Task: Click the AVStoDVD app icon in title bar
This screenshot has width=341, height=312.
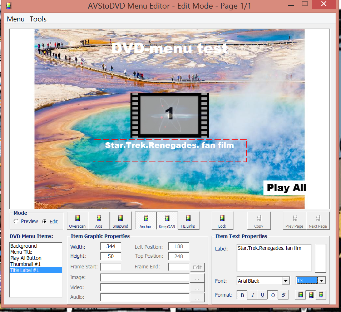Action: (9, 5)
